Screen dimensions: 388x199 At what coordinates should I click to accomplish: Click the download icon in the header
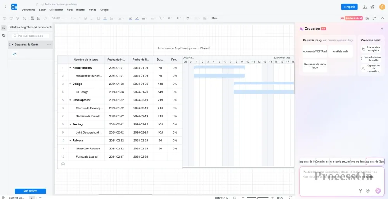[364, 7]
